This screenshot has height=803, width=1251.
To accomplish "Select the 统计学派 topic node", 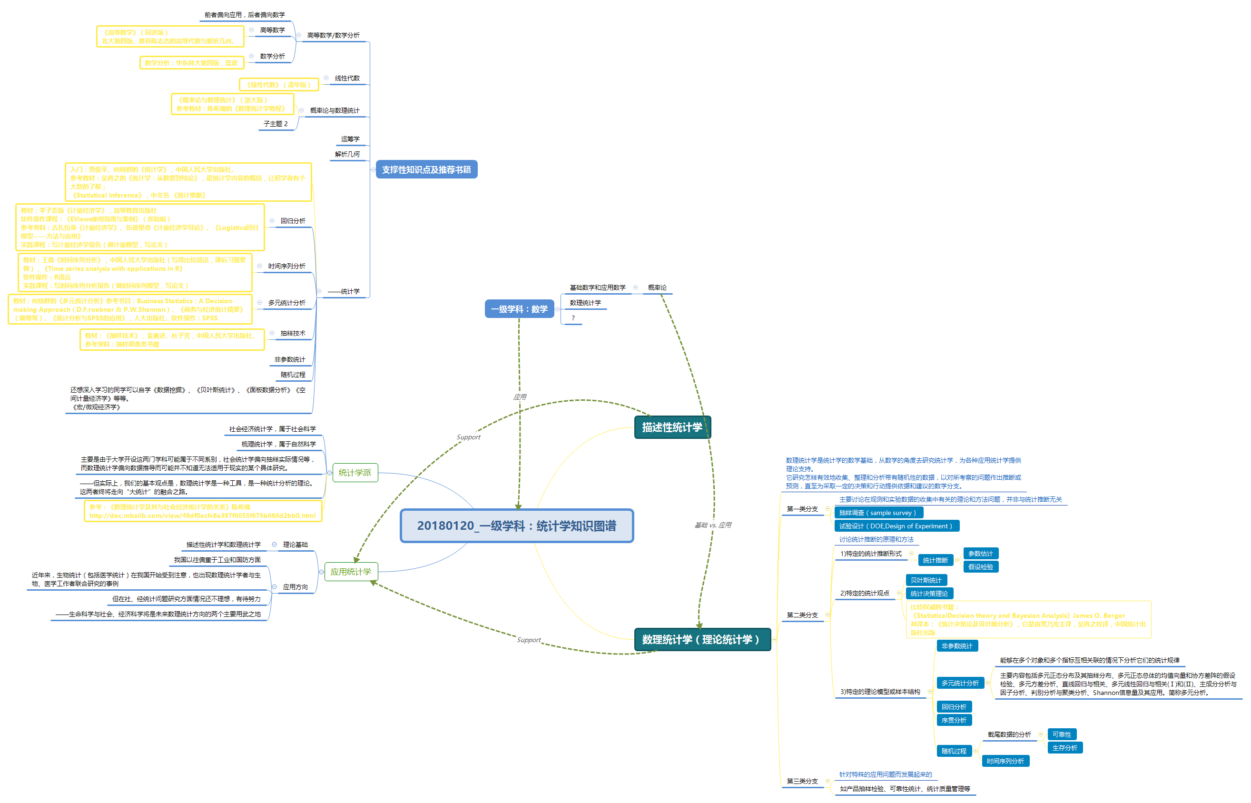I will pyautogui.click(x=355, y=472).
